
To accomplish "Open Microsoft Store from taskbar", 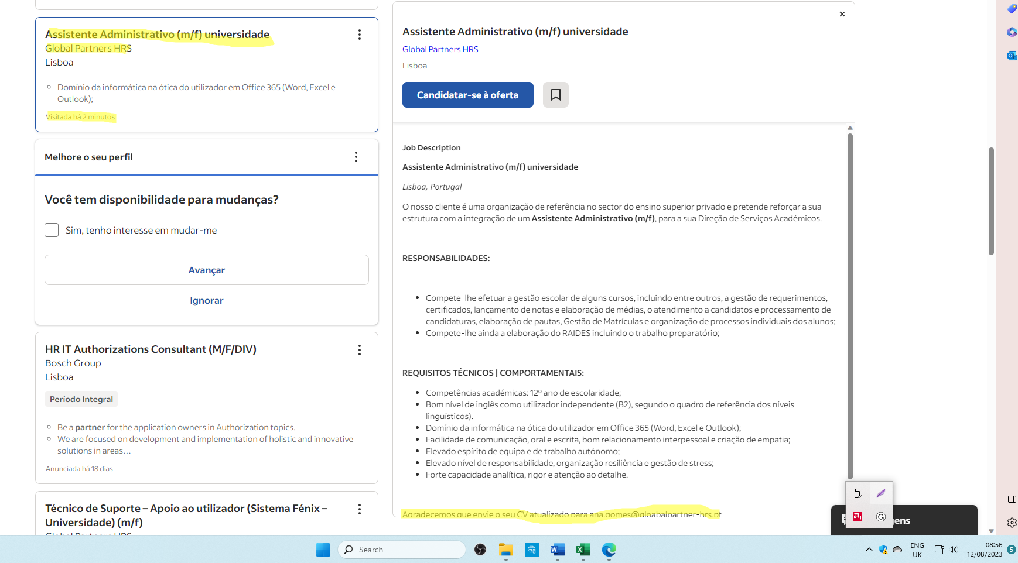I will [532, 550].
